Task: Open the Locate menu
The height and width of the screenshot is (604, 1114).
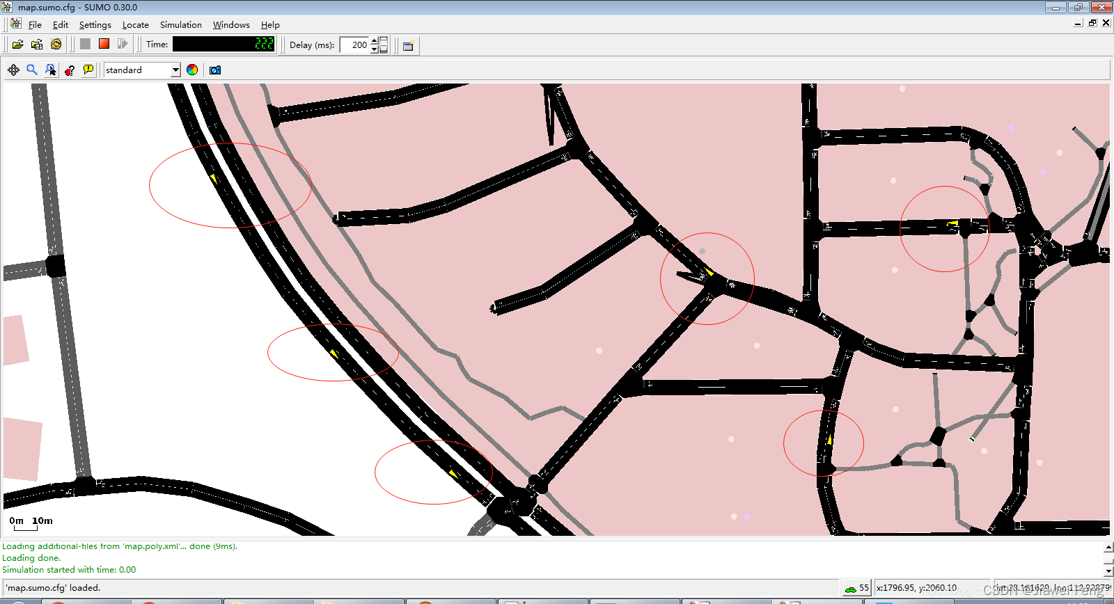Action: coord(136,24)
